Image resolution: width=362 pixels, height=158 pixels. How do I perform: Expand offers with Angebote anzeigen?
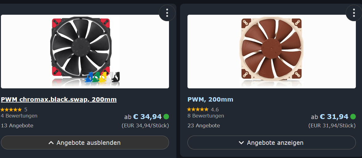pos(271,143)
